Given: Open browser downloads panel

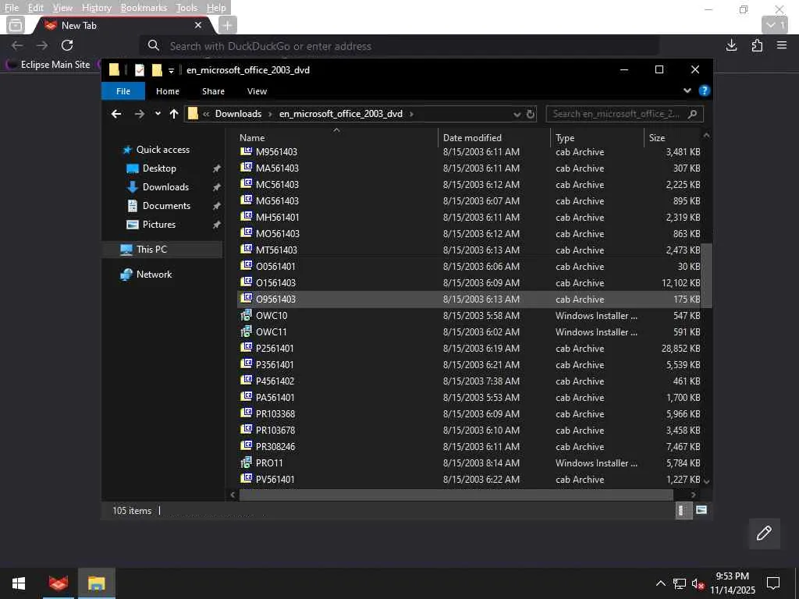Looking at the screenshot, I should pos(731,45).
